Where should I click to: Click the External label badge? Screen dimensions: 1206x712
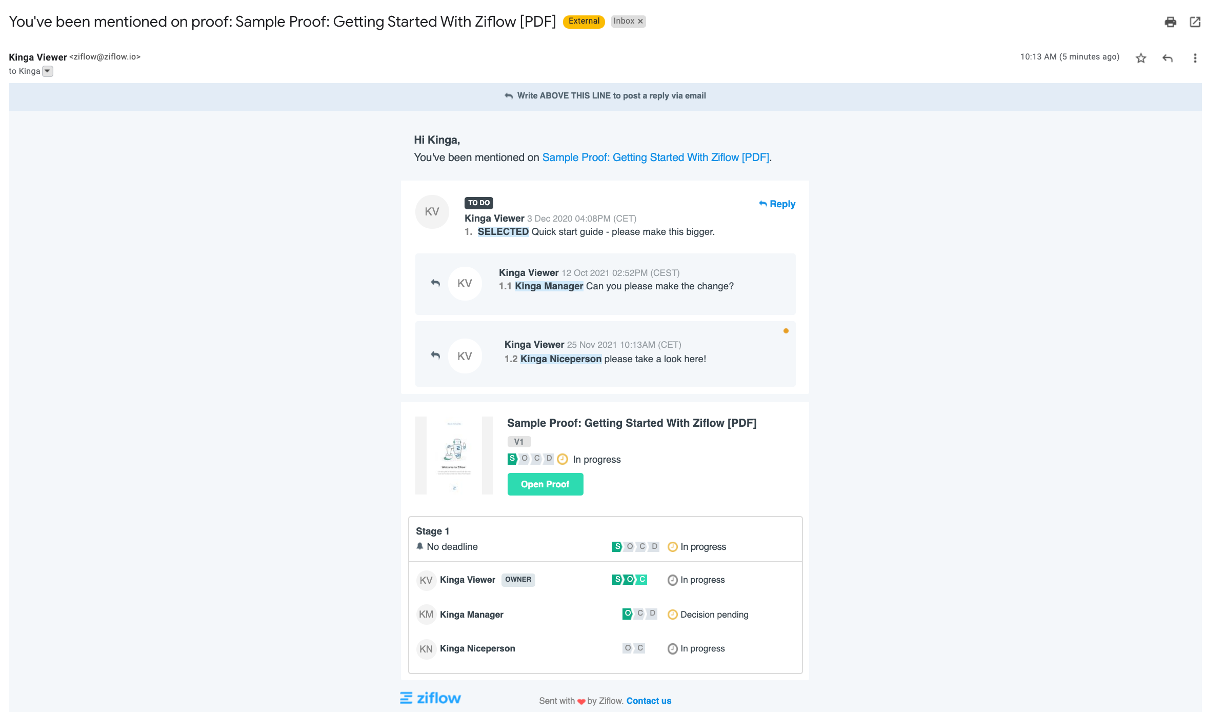point(584,22)
